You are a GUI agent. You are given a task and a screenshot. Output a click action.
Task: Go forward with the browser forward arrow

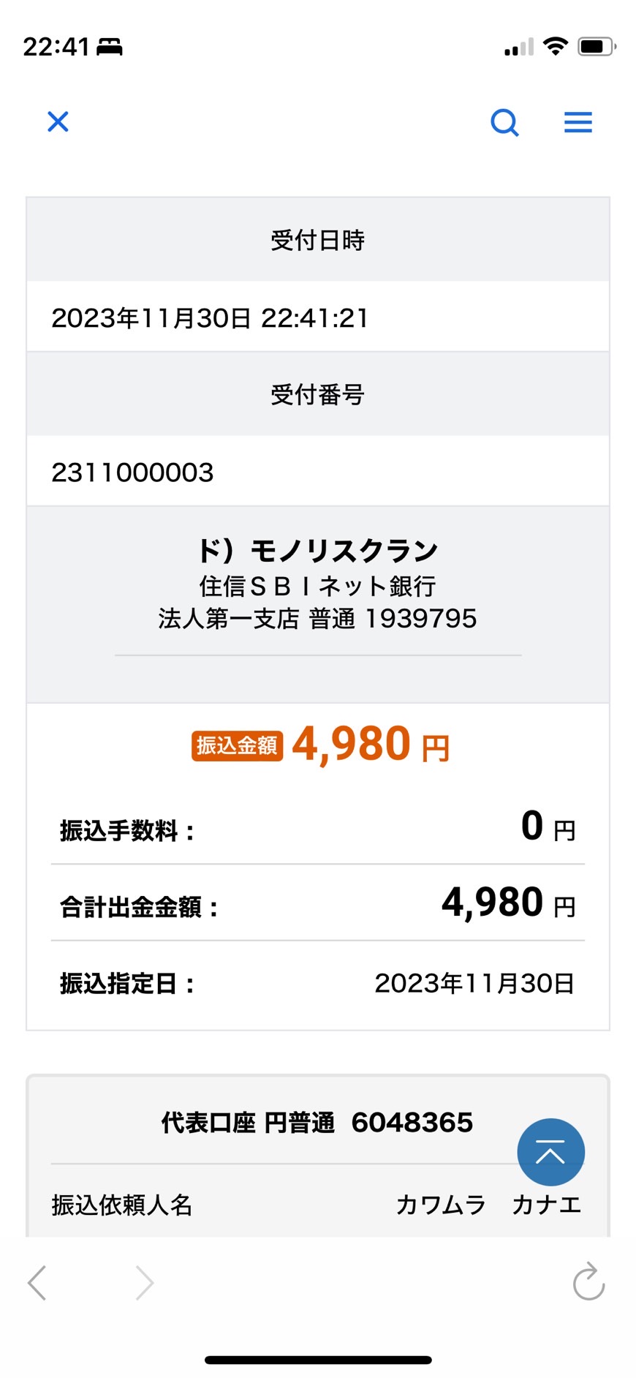point(145,1283)
